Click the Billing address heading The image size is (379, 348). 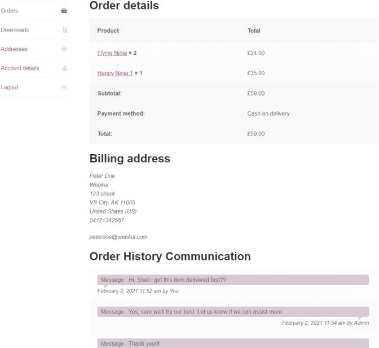pos(130,159)
